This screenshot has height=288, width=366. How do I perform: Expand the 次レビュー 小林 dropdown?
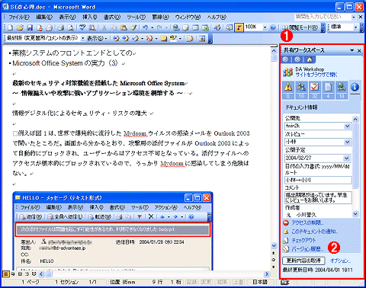pos(348,142)
